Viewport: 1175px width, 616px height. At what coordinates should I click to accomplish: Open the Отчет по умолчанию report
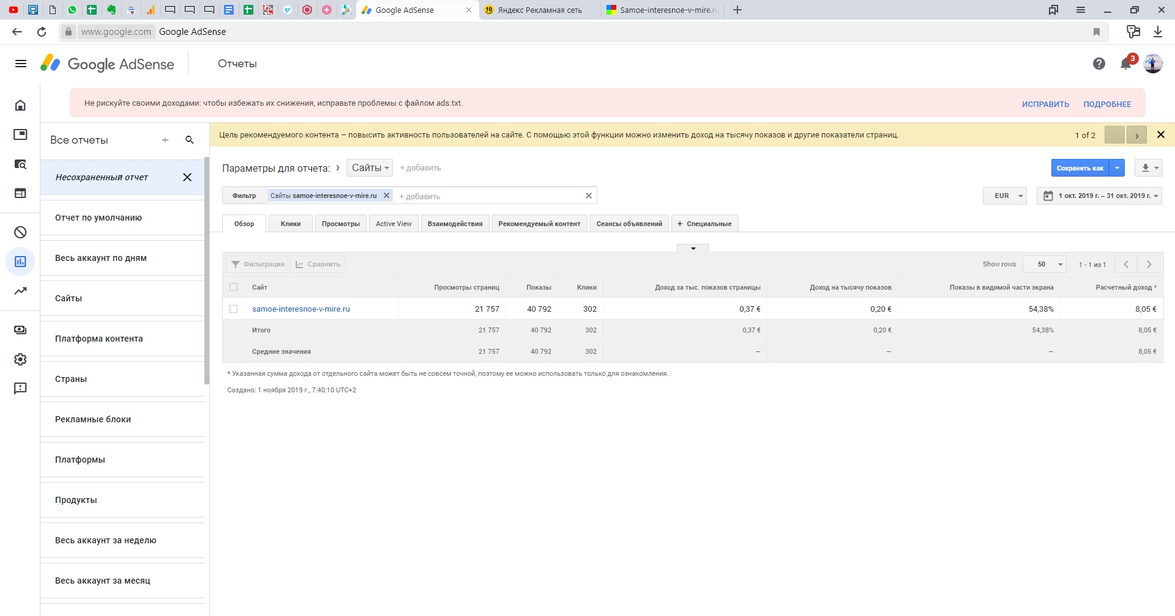point(122,218)
